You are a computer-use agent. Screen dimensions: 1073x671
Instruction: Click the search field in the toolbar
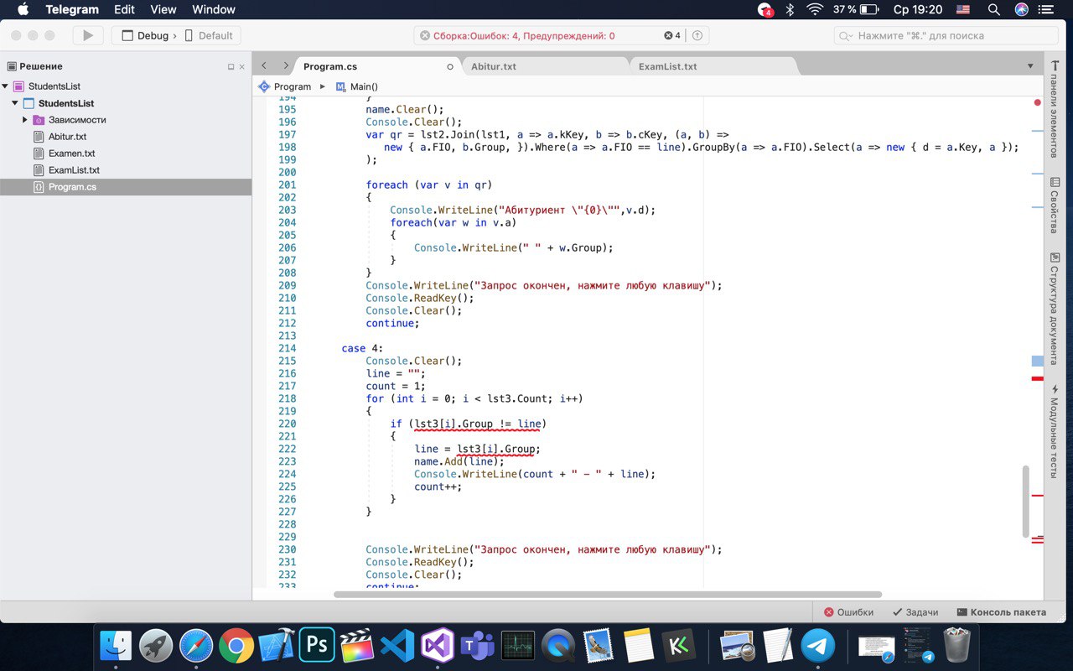coord(946,36)
